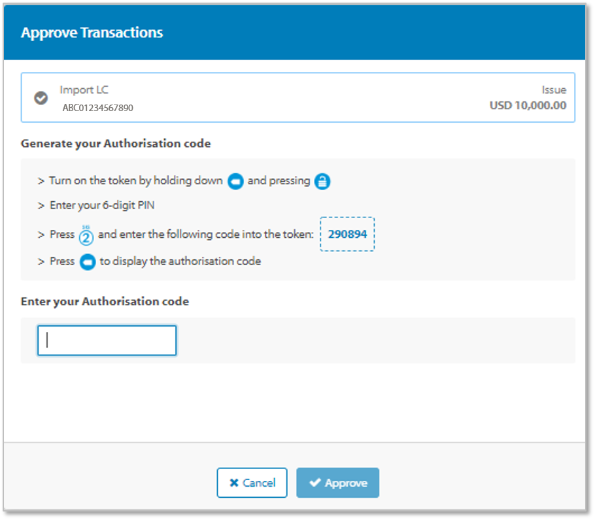Click the SG 2 key icon
This screenshot has width=595, height=520.
[x=87, y=235]
